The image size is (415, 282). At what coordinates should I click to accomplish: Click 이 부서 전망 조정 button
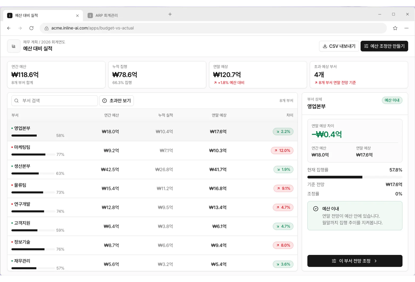(x=355, y=261)
